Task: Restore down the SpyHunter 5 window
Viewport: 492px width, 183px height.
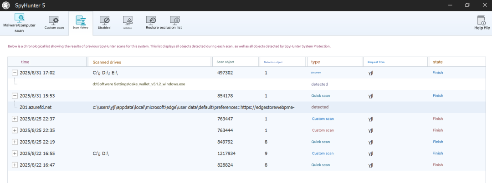Action: coord(467,5)
